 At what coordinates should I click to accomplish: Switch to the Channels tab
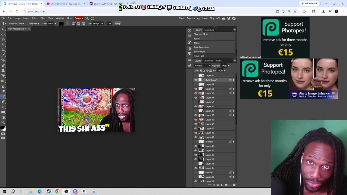(x=208, y=61)
